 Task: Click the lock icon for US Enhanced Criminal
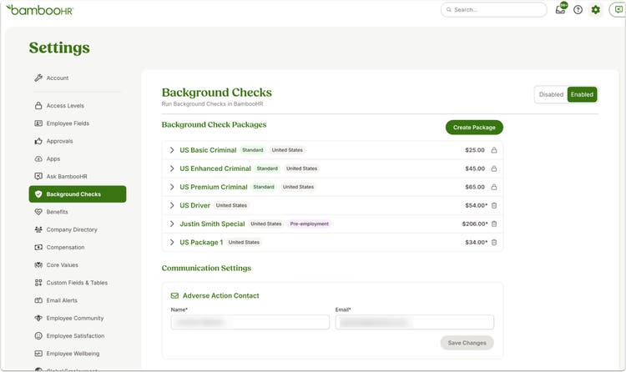[494, 168]
